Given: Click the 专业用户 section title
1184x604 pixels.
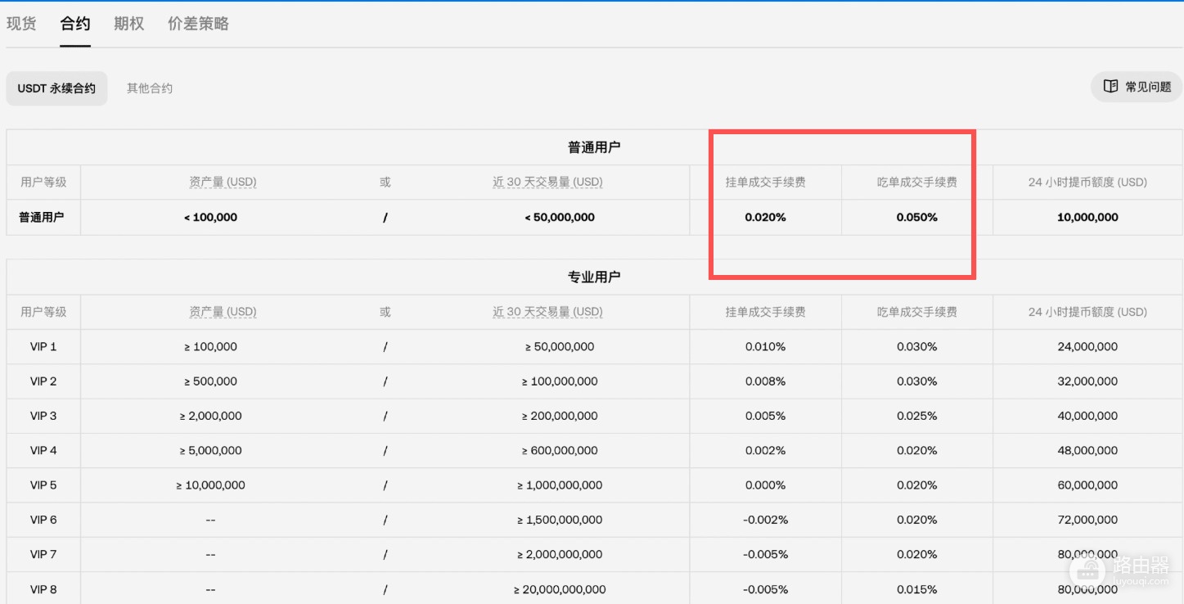Looking at the screenshot, I should click(594, 277).
